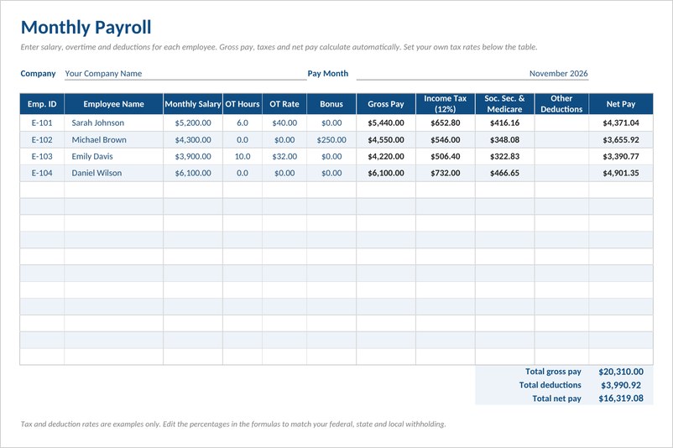
Task: Click the $322.83 Medicare cell
Action: tap(505, 157)
